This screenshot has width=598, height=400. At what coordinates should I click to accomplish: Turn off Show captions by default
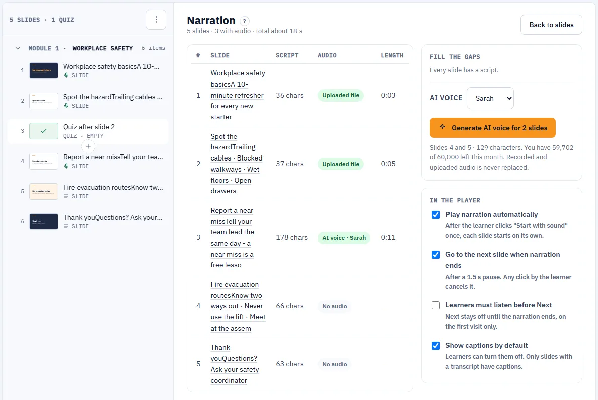click(x=436, y=346)
